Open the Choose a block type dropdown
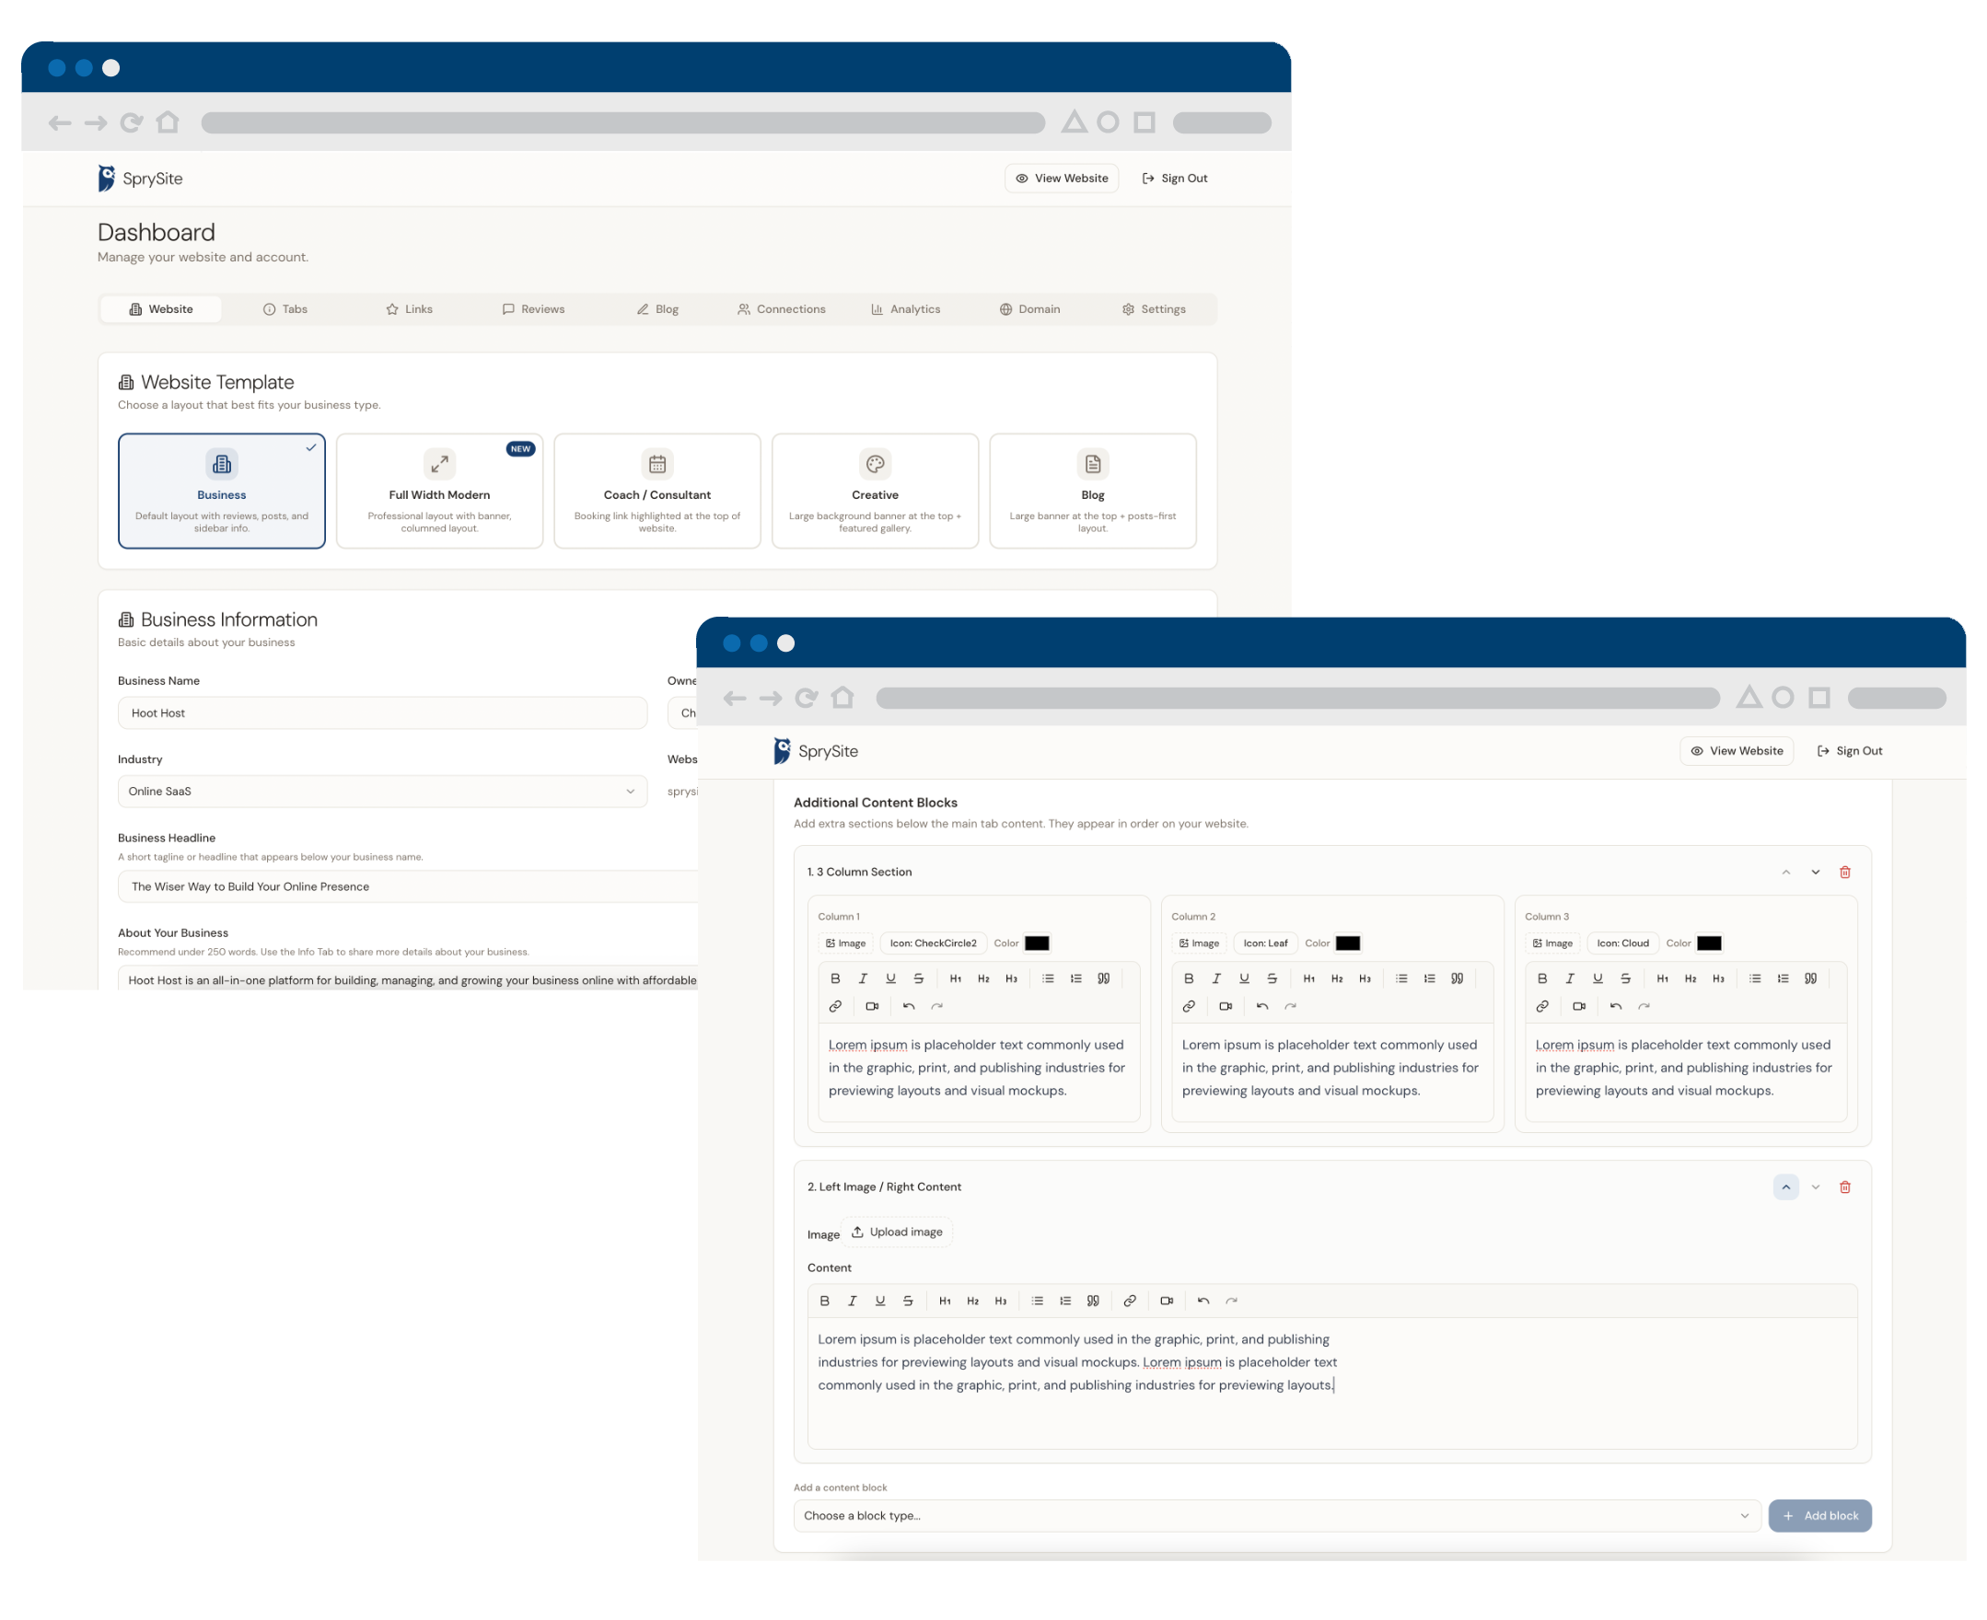The image size is (1987, 1620). pos(1276,1515)
